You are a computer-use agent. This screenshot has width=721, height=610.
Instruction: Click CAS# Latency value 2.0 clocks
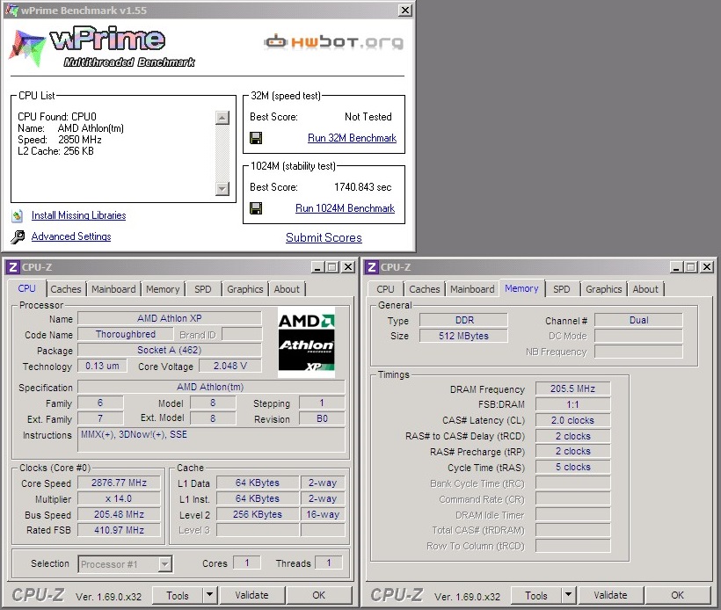point(573,420)
